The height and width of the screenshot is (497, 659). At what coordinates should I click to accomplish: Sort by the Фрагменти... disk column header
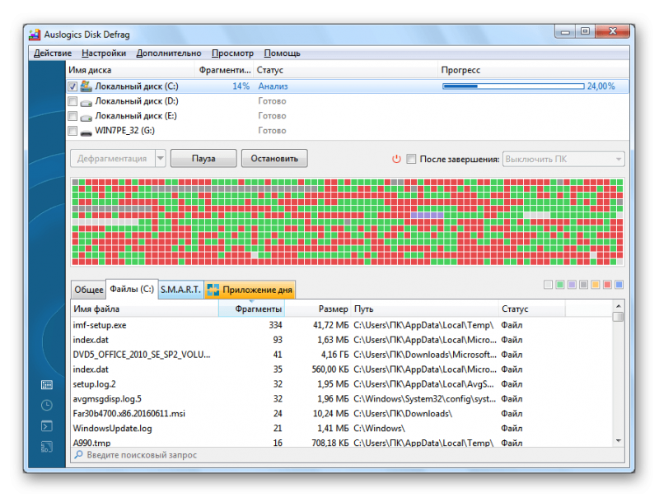(224, 70)
